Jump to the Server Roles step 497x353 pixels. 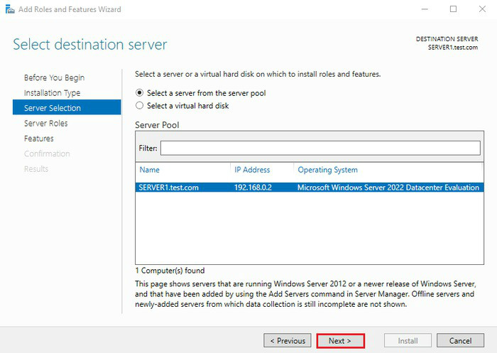(x=45, y=124)
